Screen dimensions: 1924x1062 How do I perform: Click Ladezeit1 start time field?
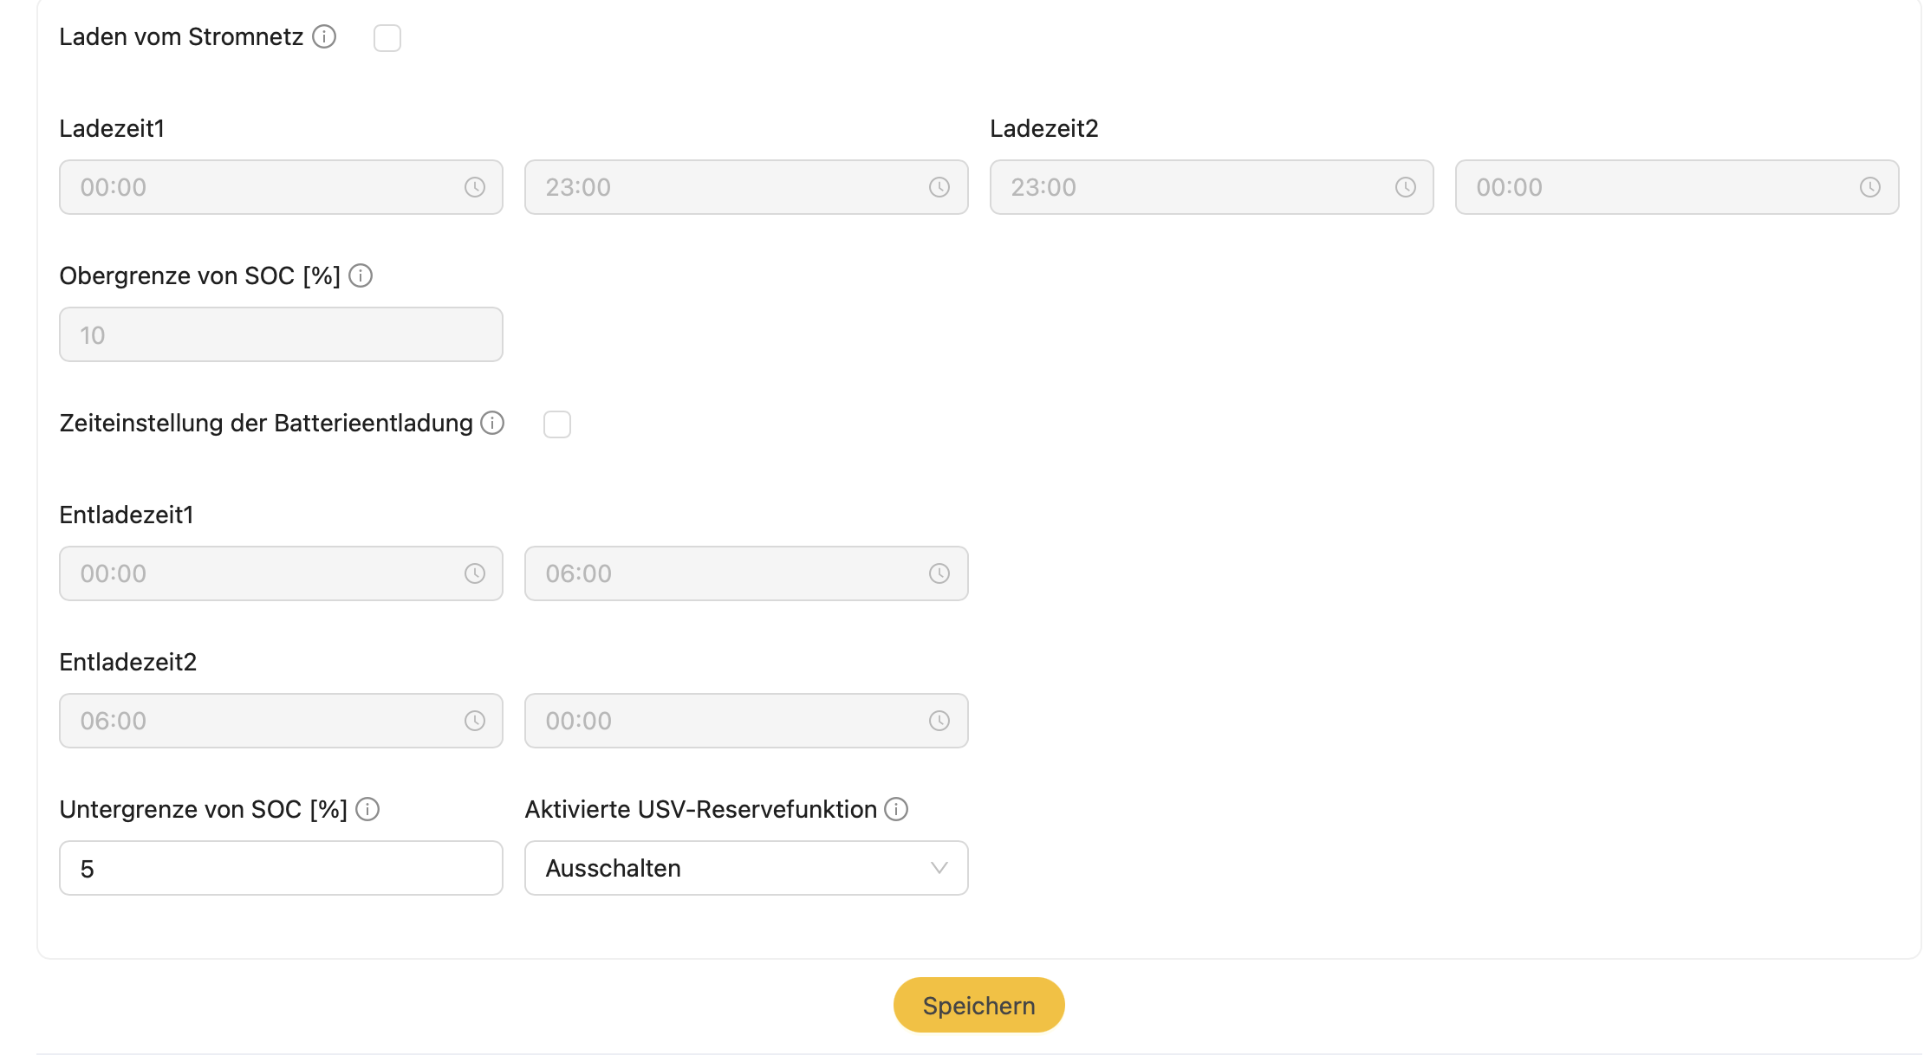(260, 187)
